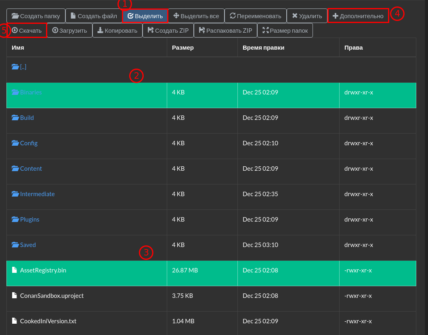Toggle selection mode with Выделить
This screenshot has width=428, height=335.
pos(145,16)
